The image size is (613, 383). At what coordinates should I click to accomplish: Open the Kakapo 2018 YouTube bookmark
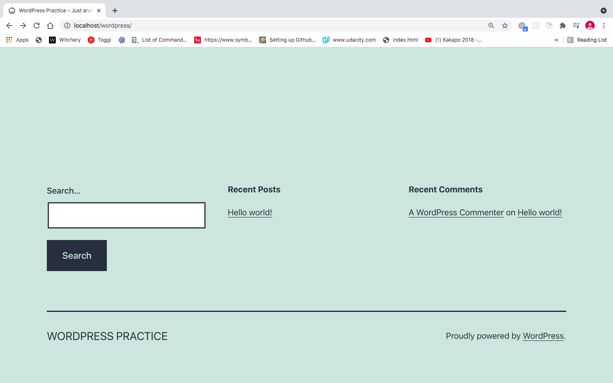pos(453,40)
